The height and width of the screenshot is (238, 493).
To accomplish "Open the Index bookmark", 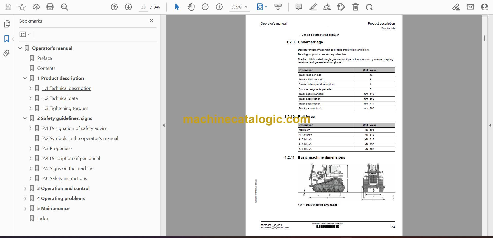I will (43, 218).
